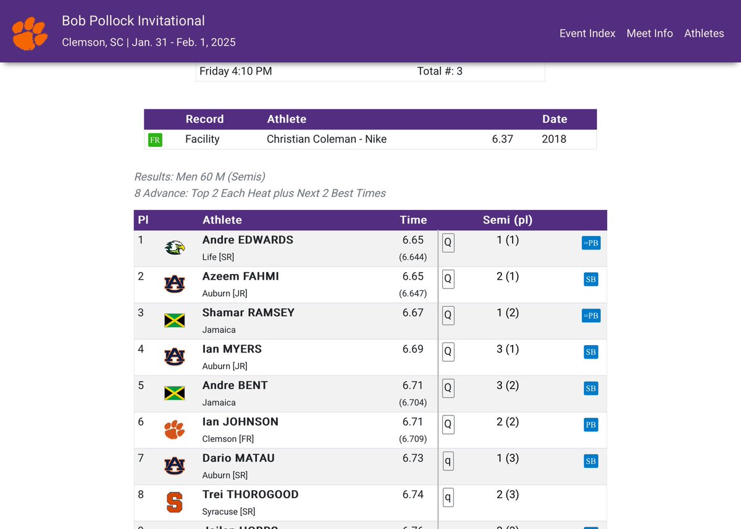Open the Athletes page

click(704, 33)
